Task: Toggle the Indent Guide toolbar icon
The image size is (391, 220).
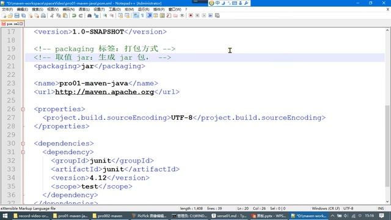Action: click(149, 15)
